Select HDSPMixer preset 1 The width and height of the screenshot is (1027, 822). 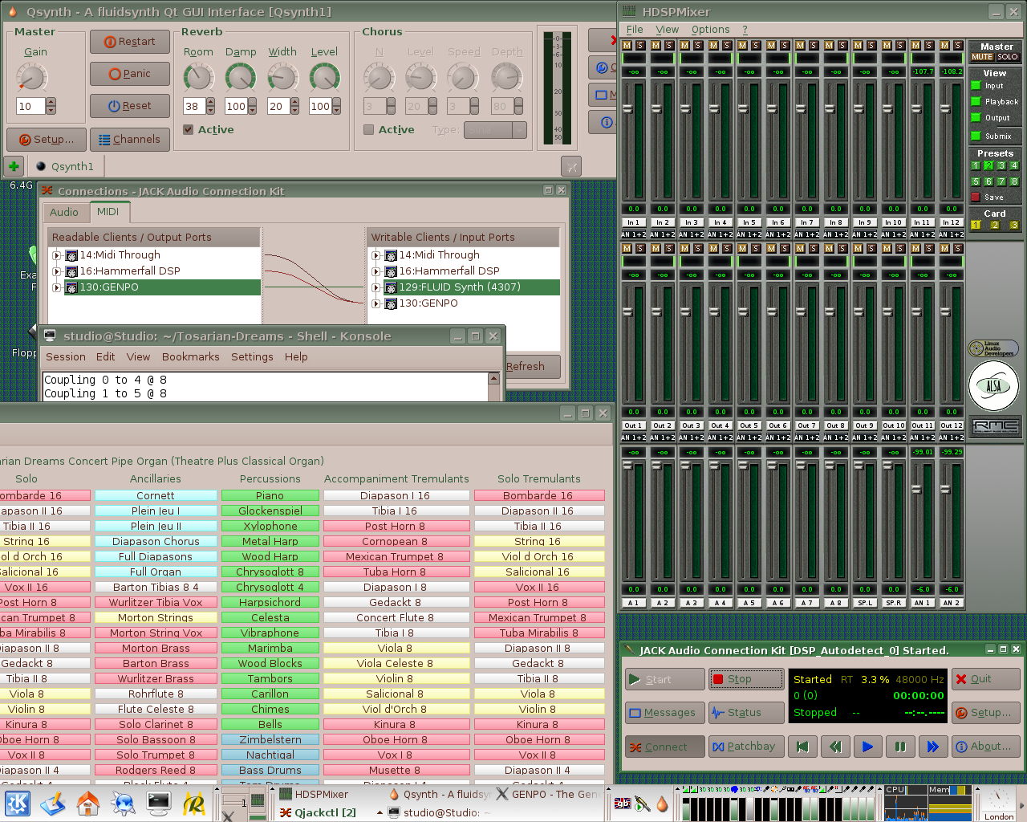point(976,165)
